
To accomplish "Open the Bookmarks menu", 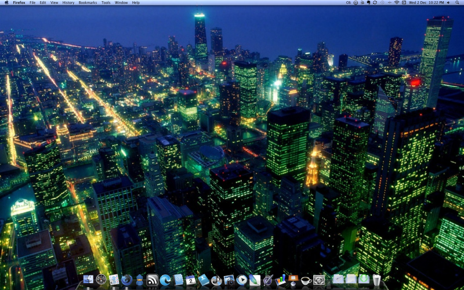I will 88,2.
